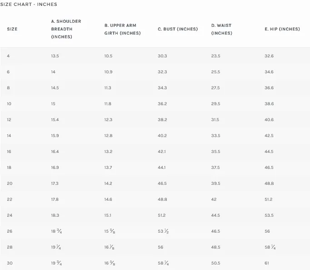Click the size 16 row label
This screenshot has height=270, width=310.
pos(10,152)
